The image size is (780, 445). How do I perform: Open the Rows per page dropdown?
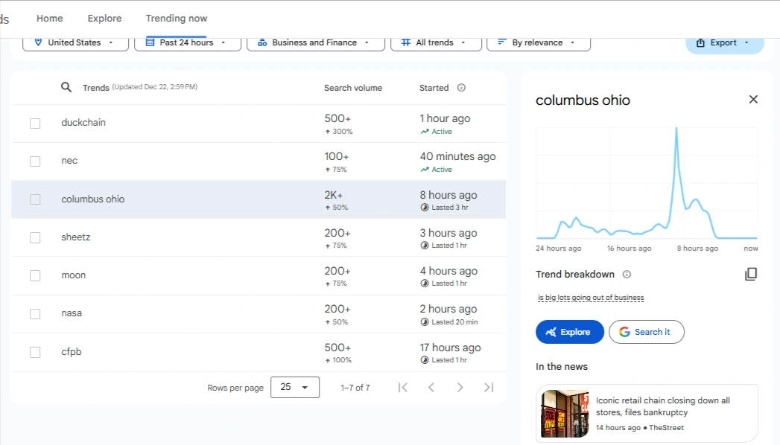click(295, 388)
